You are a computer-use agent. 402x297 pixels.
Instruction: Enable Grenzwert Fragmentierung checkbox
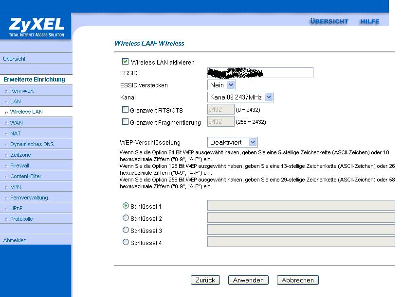(125, 122)
